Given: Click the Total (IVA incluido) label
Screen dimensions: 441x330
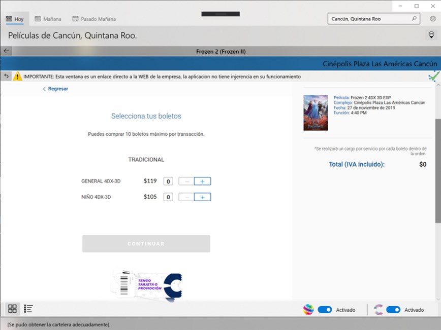Looking at the screenshot, I should pos(357,164).
